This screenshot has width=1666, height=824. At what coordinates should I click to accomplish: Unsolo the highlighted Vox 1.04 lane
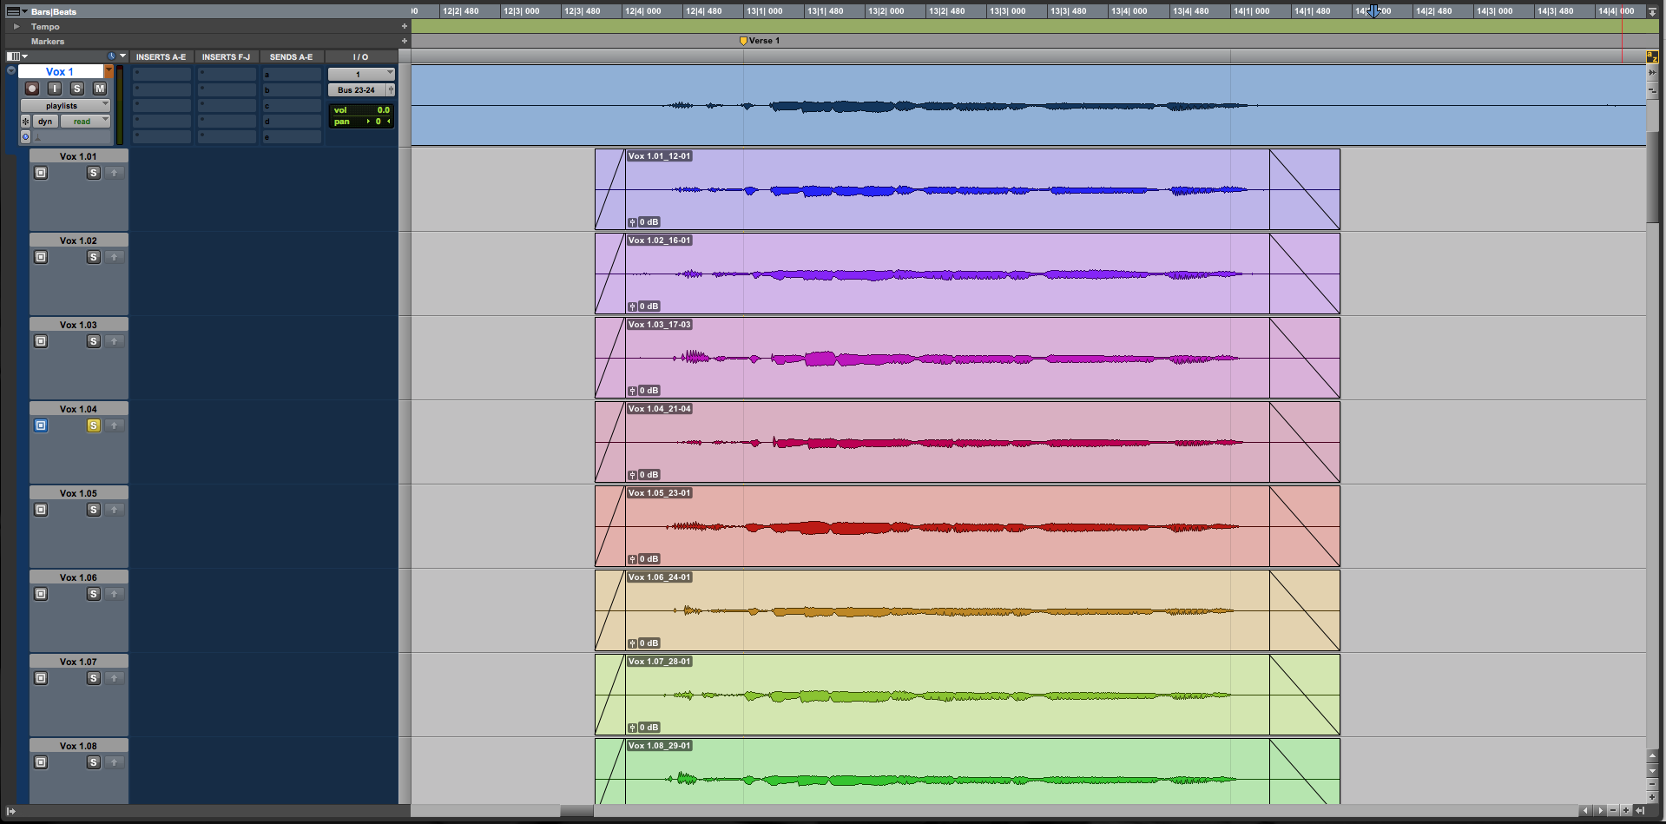coord(93,425)
